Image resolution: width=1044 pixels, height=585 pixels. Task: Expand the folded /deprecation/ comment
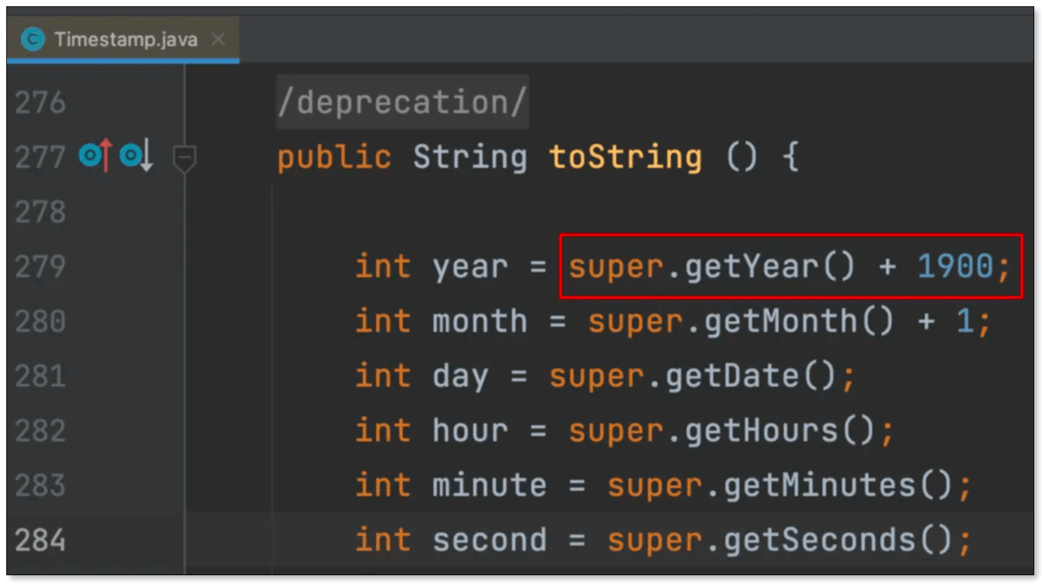401,103
